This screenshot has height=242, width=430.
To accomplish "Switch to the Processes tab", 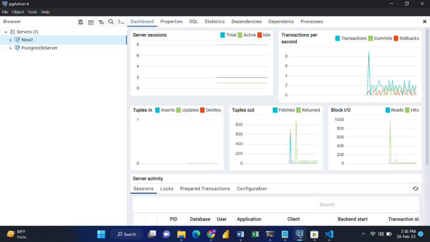I will tap(312, 21).
